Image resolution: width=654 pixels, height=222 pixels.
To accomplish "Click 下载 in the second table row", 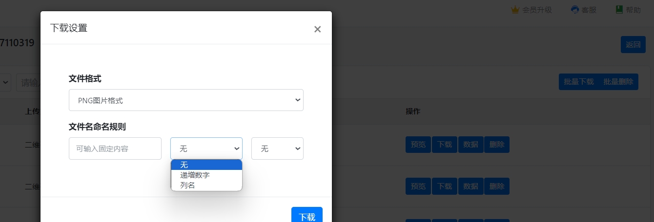I will [x=444, y=186].
